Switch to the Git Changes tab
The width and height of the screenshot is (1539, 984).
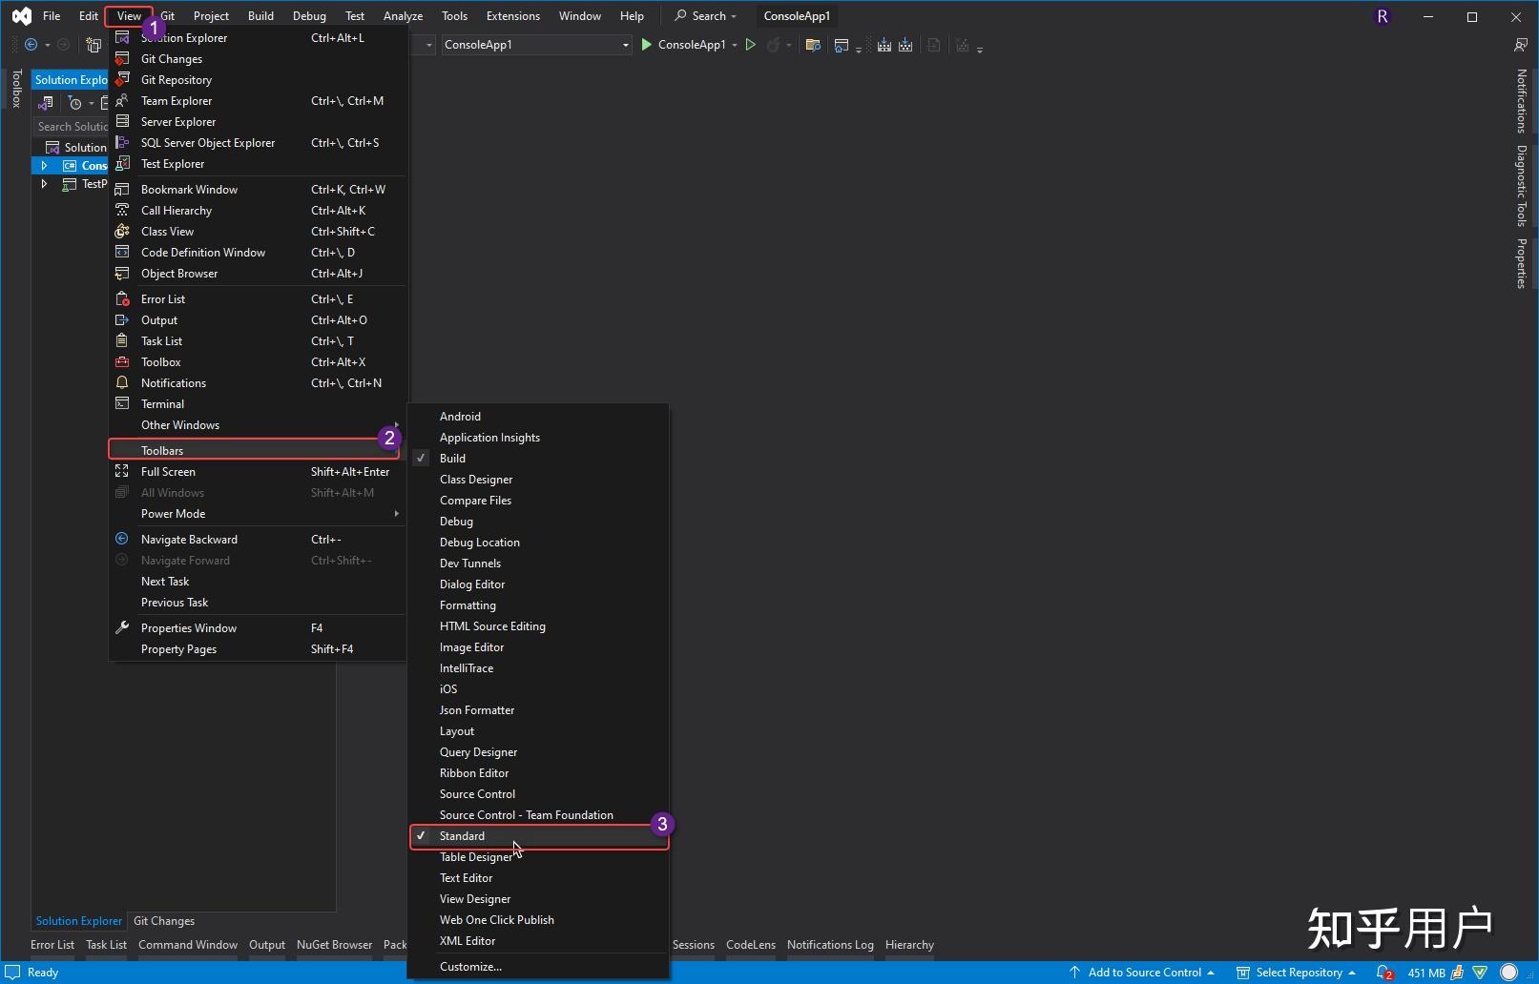pyautogui.click(x=164, y=921)
